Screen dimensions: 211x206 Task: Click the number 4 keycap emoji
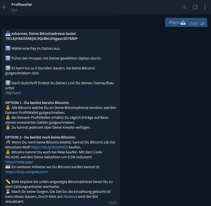[8, 83]
